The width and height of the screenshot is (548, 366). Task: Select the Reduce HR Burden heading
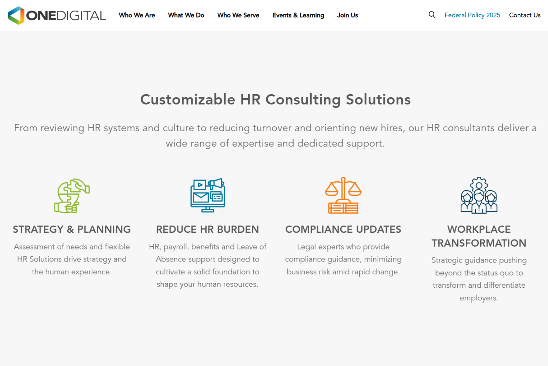pyautogui.click(x=207, y=230)
